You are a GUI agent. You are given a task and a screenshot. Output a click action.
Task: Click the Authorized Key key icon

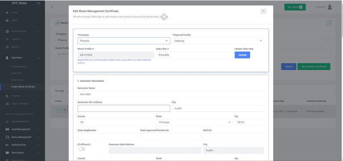click(x=7, y=145)
